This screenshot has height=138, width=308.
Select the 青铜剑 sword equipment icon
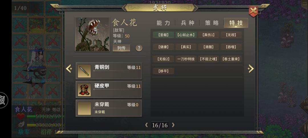(x=84, y=71)
